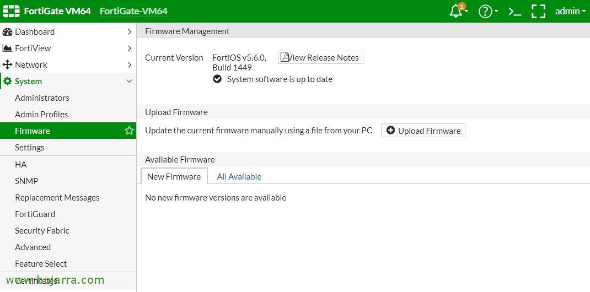
Task: Open the admin user dropdown
Action: pyautogui.click(x=570, y=11)
